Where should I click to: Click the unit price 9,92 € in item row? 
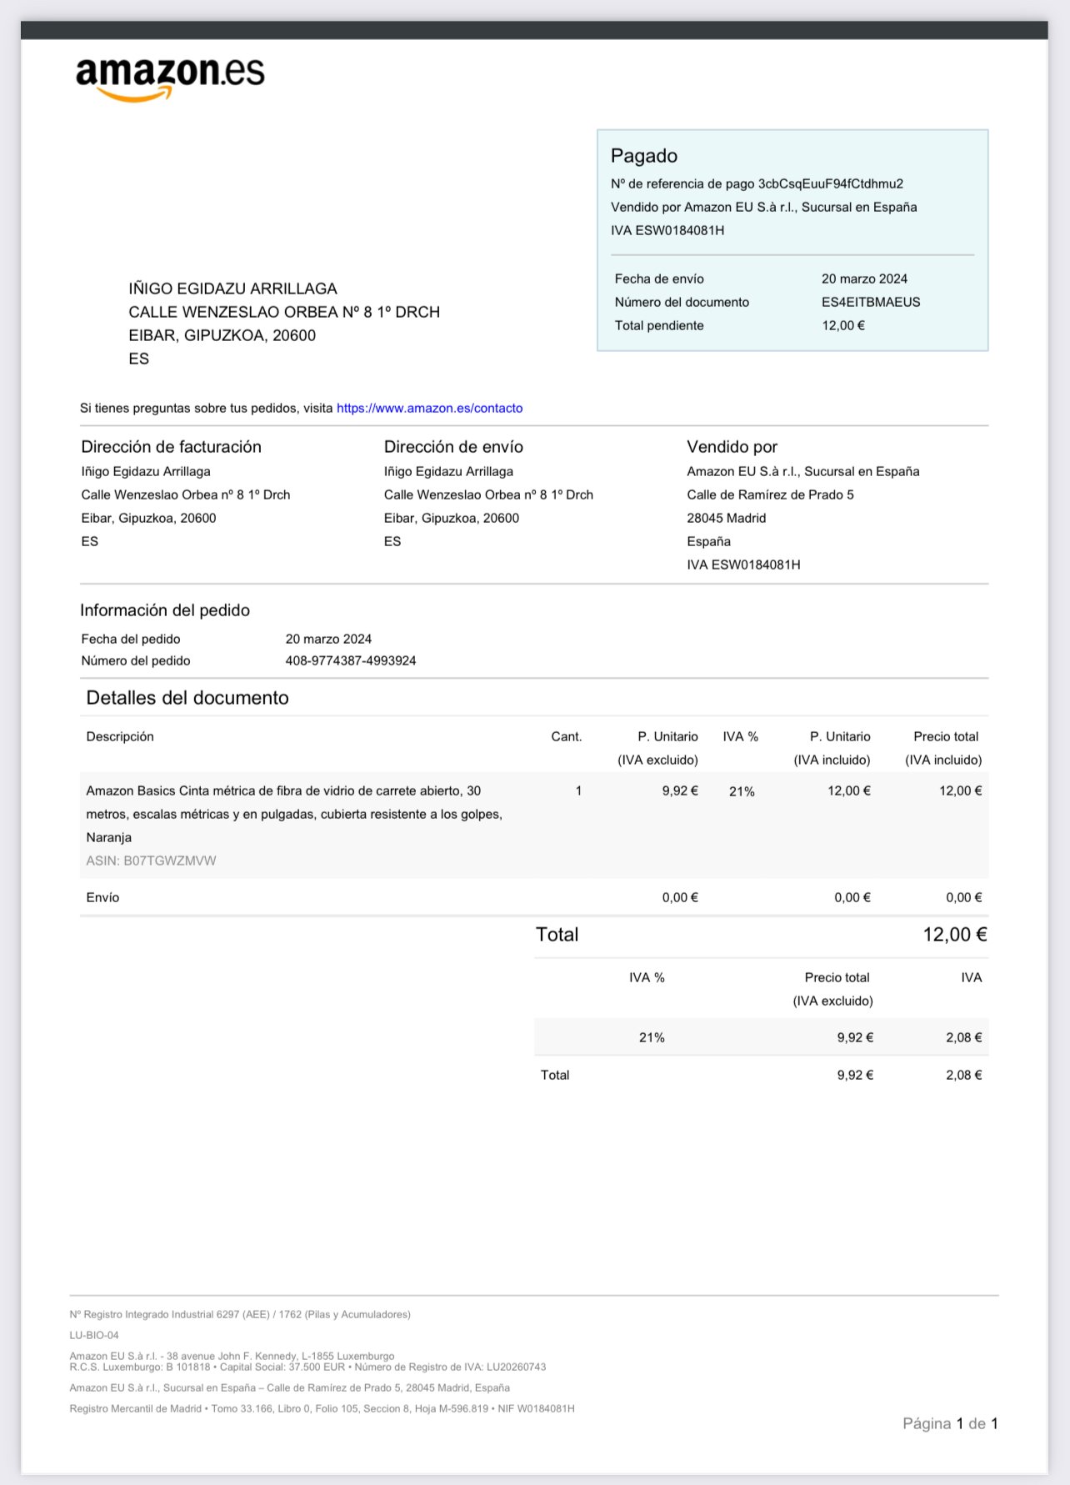[680, 790]
